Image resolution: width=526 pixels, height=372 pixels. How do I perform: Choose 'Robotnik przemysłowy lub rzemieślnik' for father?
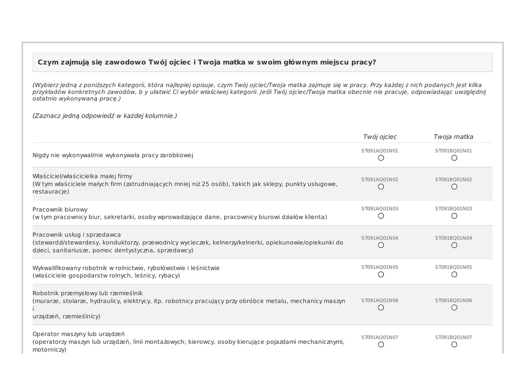pyautogui.click(x=381, y=307)
